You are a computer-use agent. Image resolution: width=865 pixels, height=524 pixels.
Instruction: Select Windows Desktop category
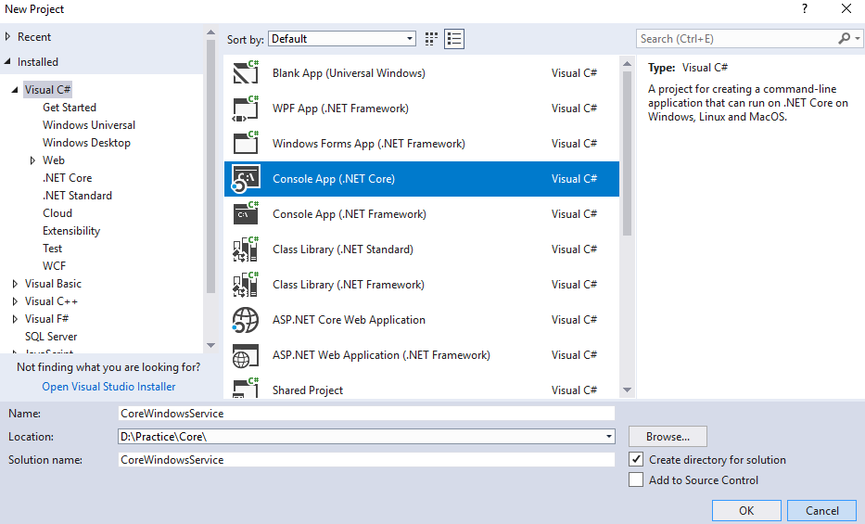pyautogui.click(x=86, y=142)
